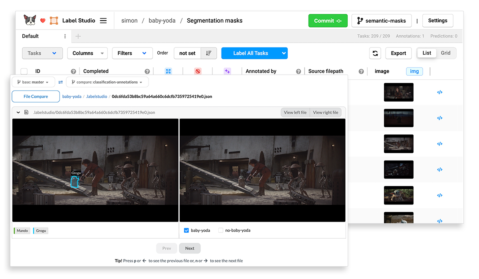Click the refresh icon next to Export
Viewport: 479px width, 279px height.
click(375, 53)
